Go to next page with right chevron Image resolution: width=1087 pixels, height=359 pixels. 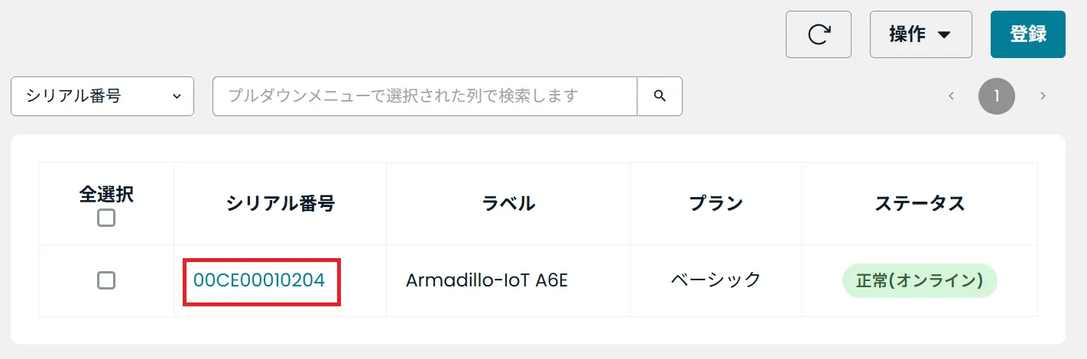tap(1043, 96)
